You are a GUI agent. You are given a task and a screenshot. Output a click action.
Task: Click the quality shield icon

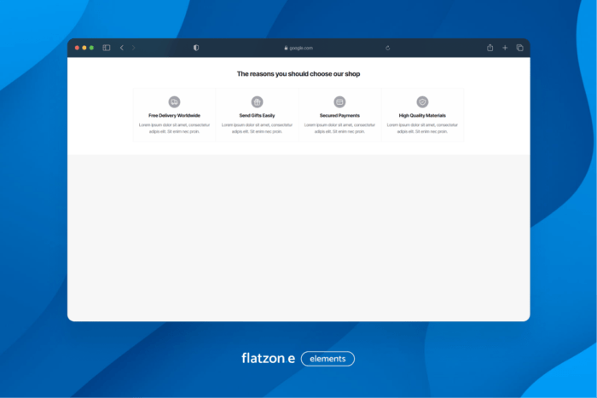point(422,101)
